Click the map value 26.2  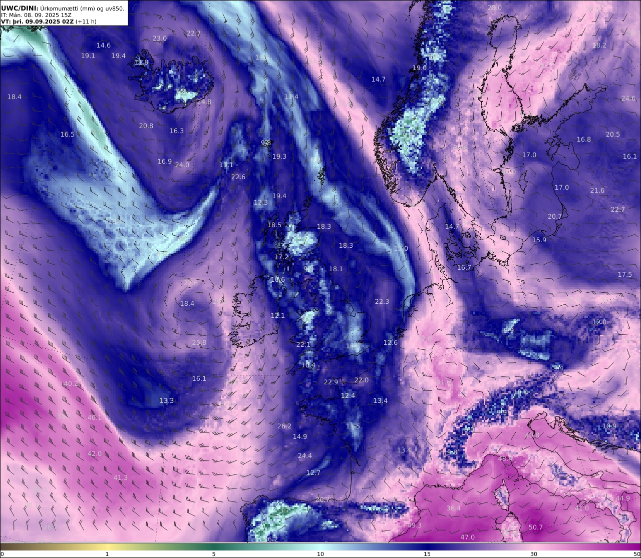pos(284,426)
